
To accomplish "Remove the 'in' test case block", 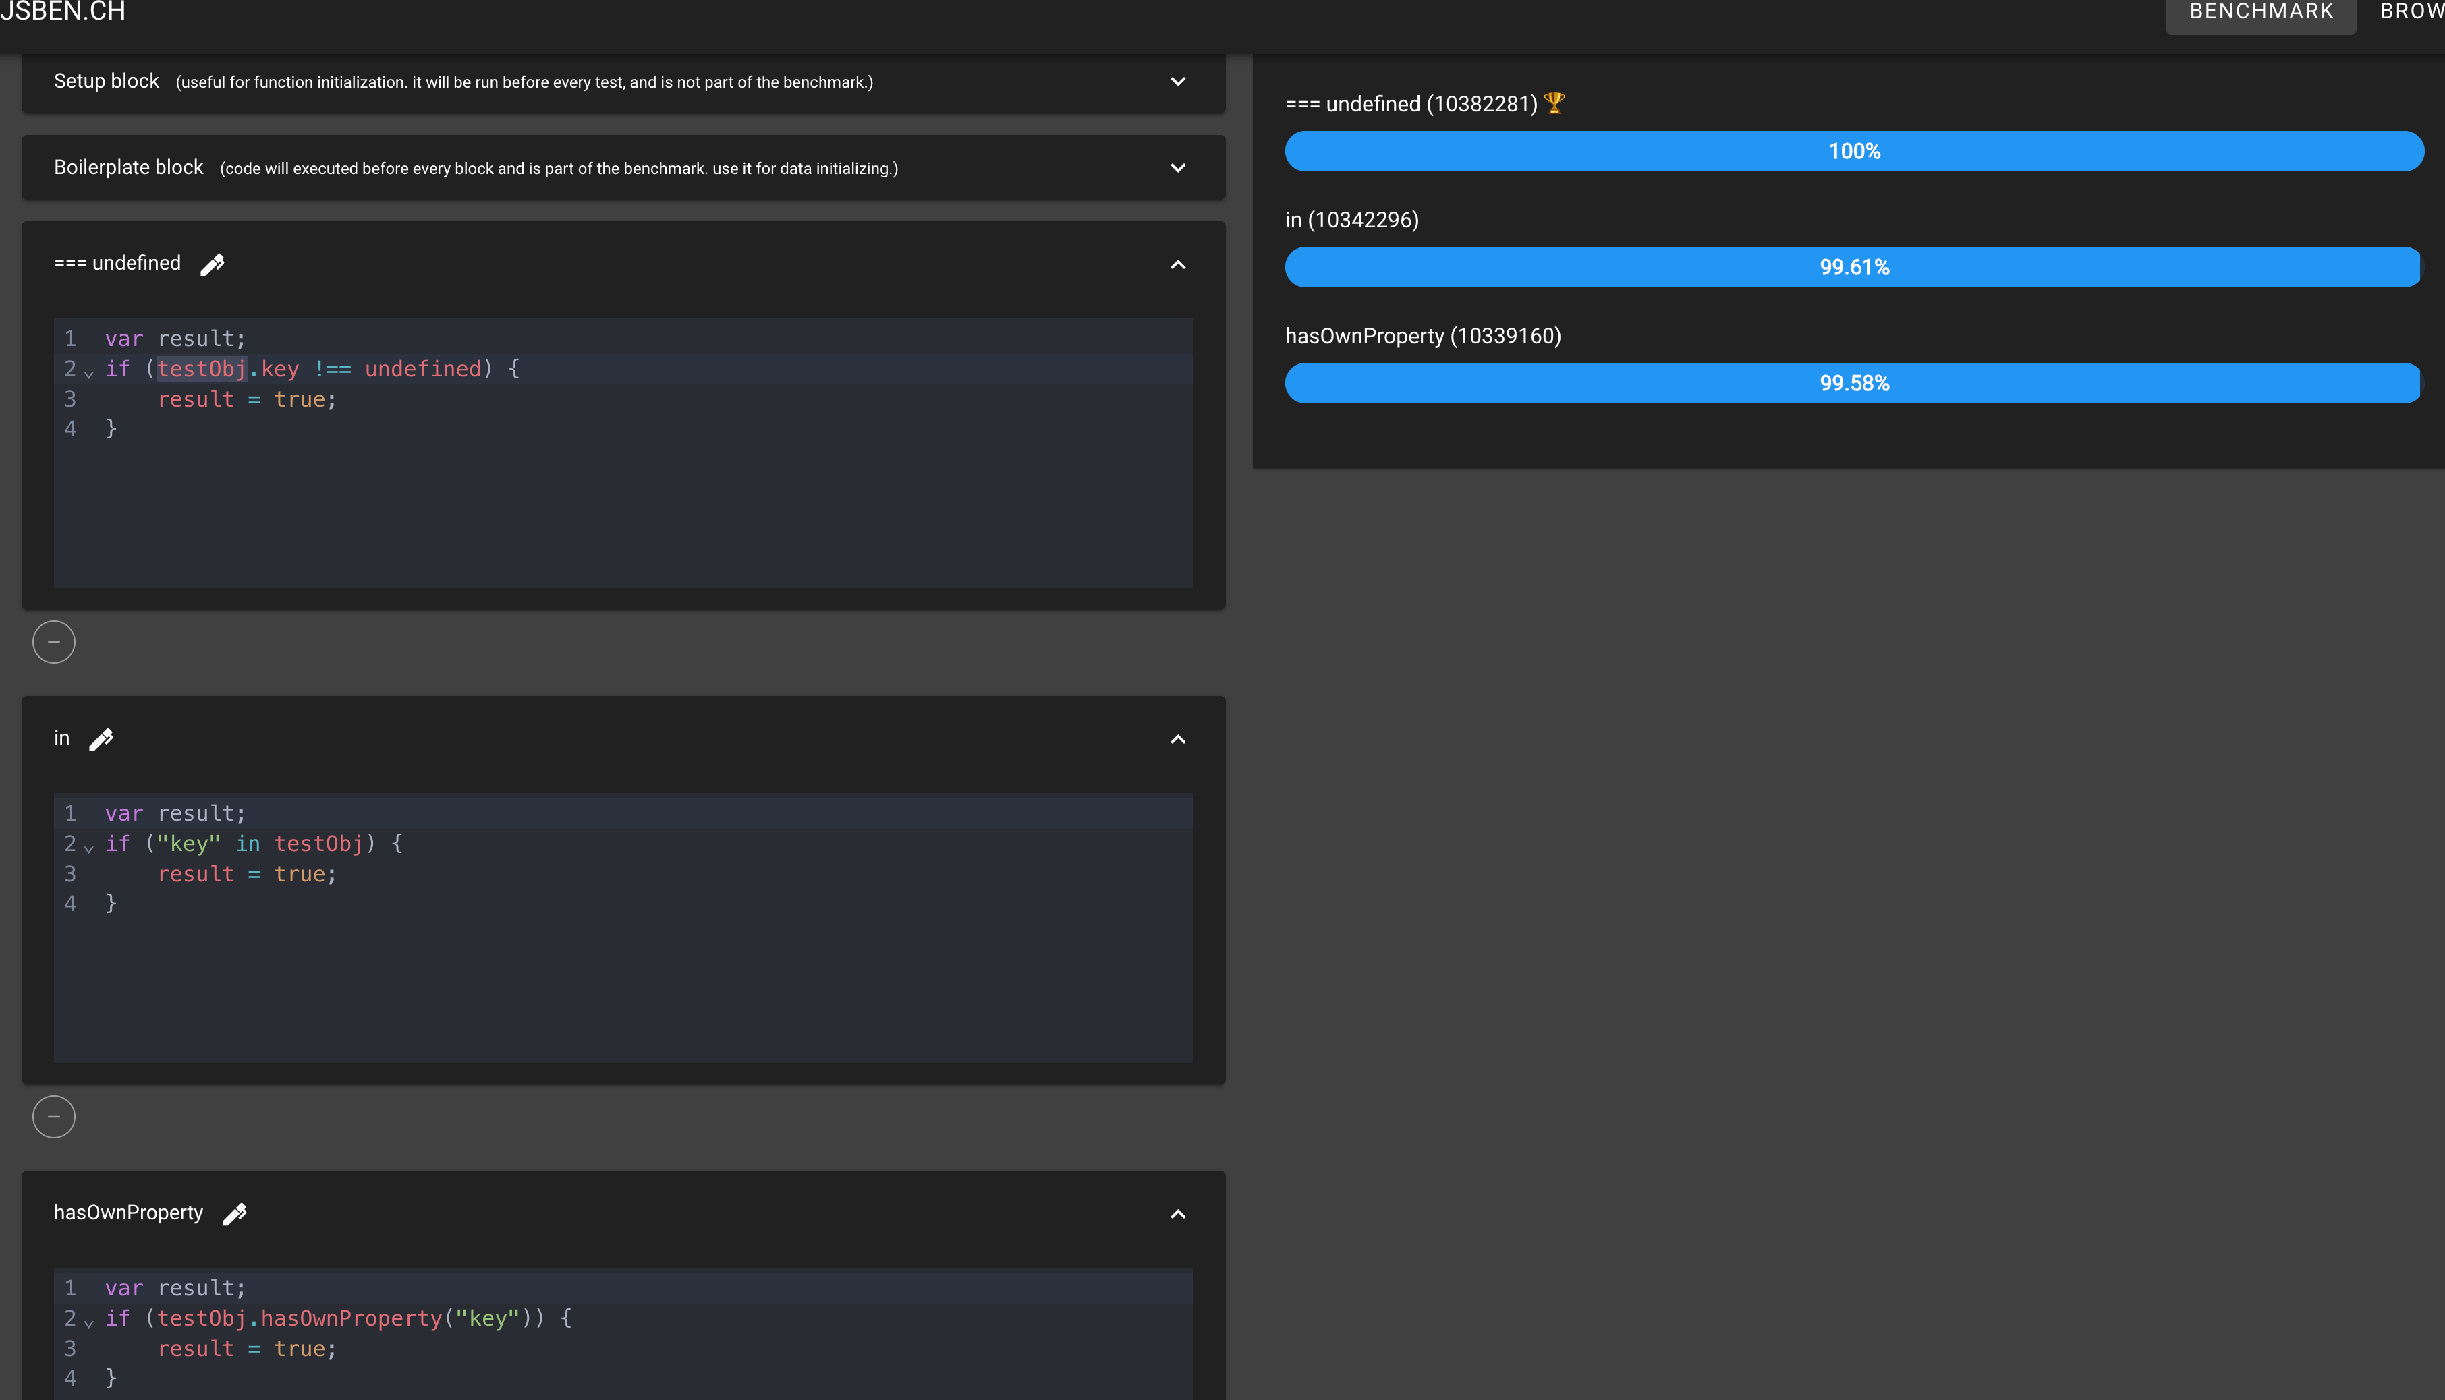I will click(54, 1116).
